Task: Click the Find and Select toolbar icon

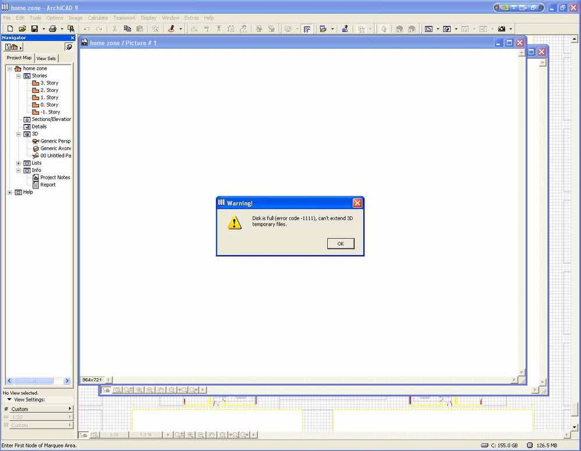Action: click(71, 29)
